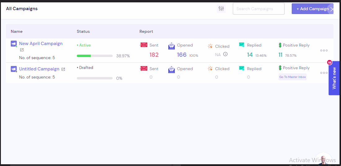This screenshot has width=341, height=166.
Task: Click the Replied icon for Untitled Campaign
Action: [x=241, y=68]
